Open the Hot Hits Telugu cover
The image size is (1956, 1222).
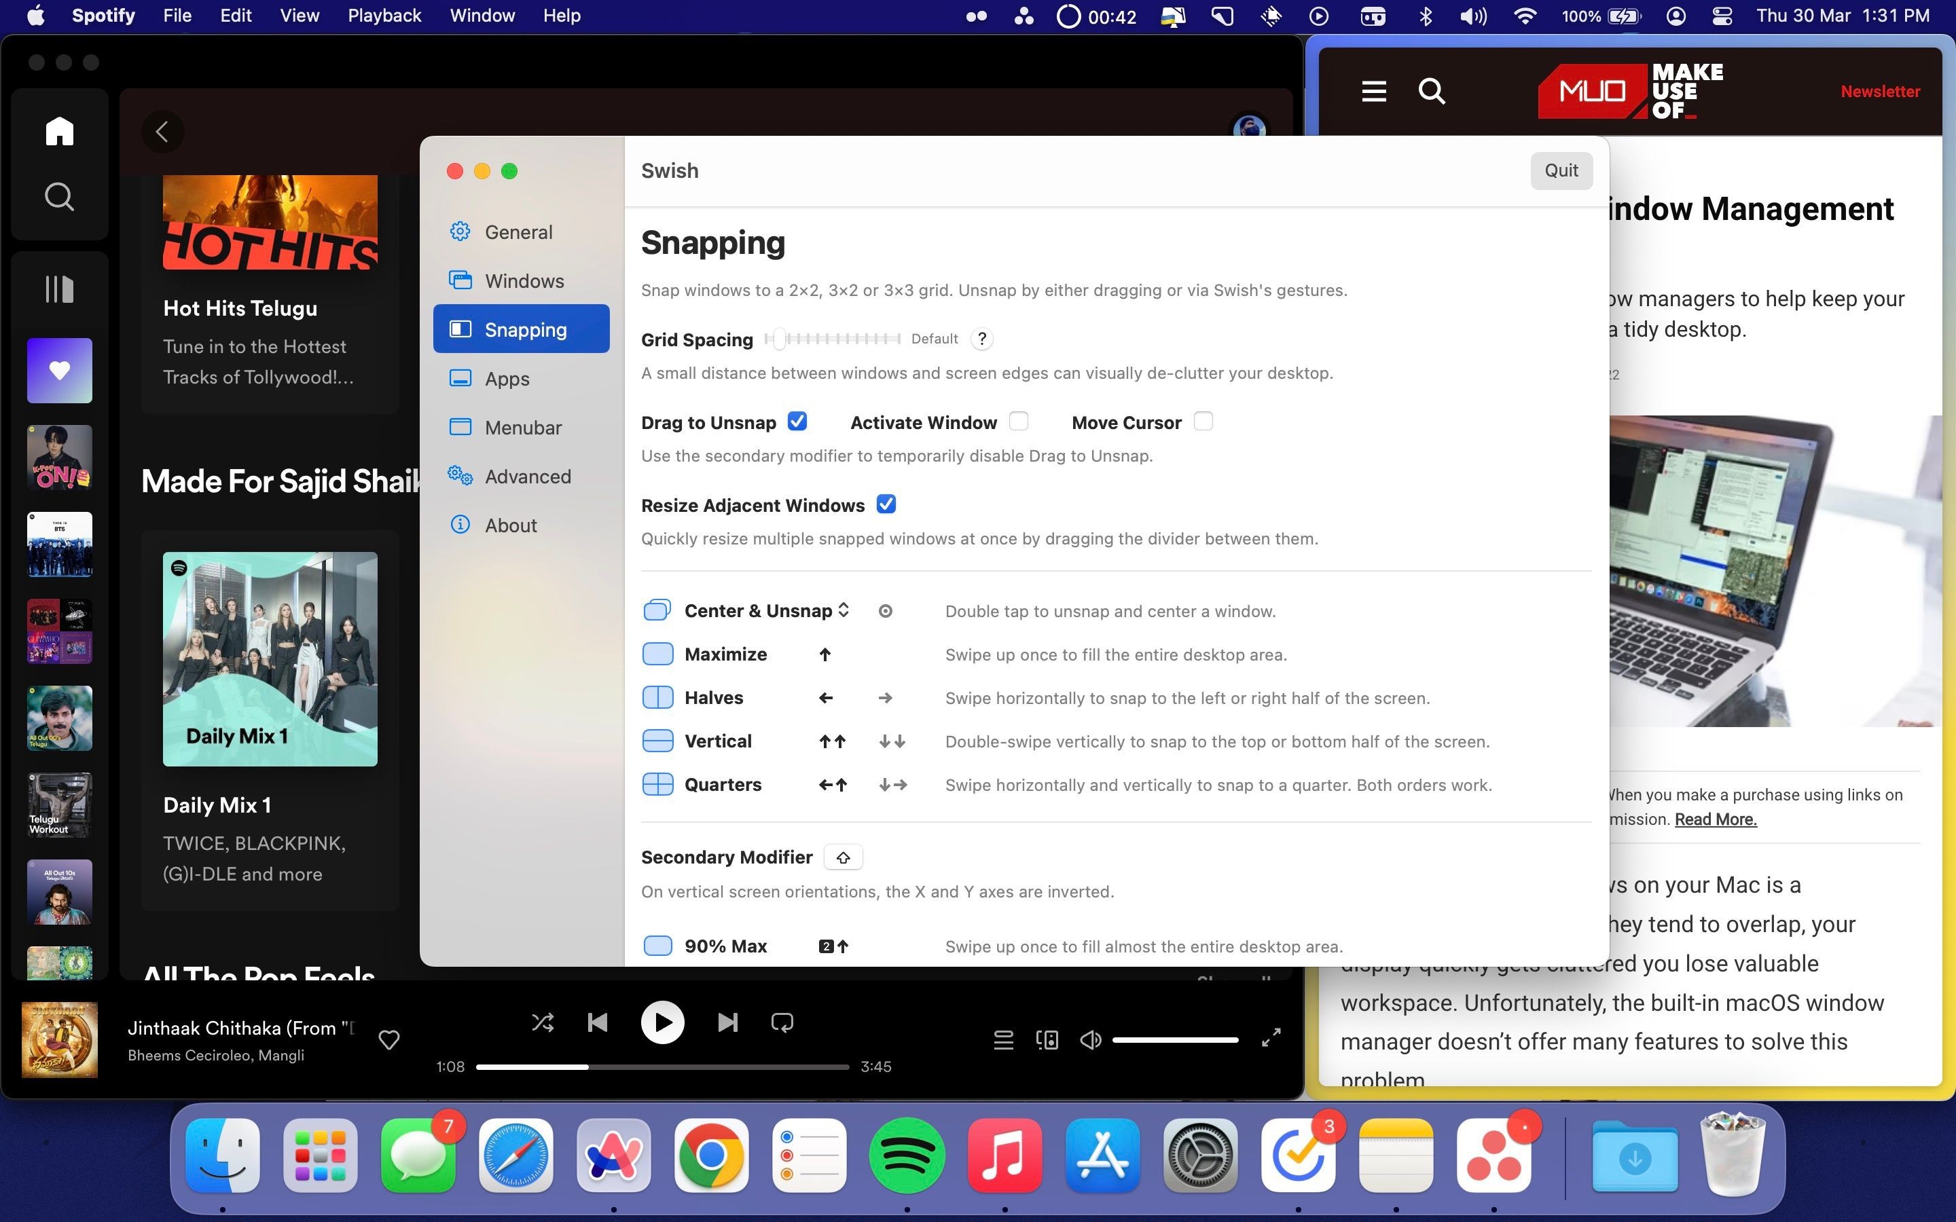(270, 222)
